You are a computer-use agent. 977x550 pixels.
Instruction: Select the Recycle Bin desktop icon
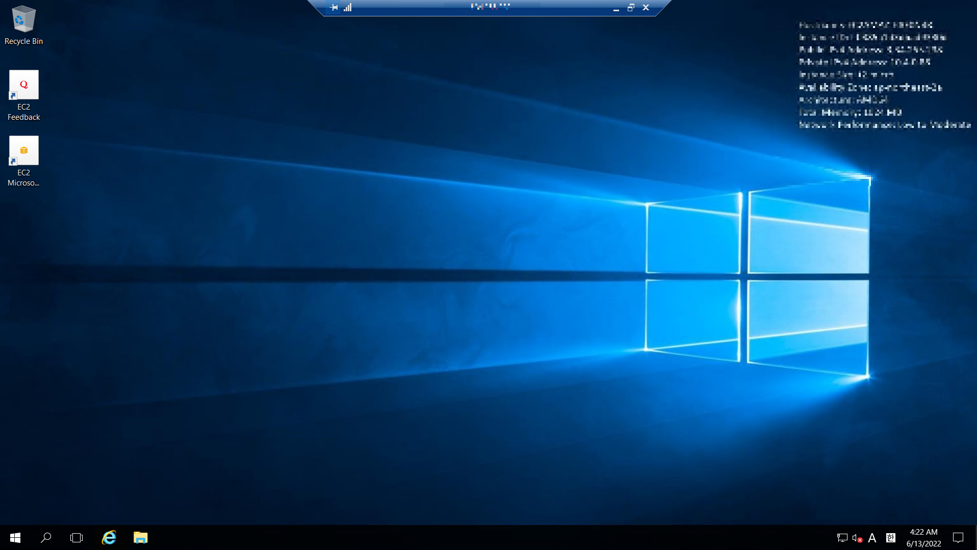point(23,19)
